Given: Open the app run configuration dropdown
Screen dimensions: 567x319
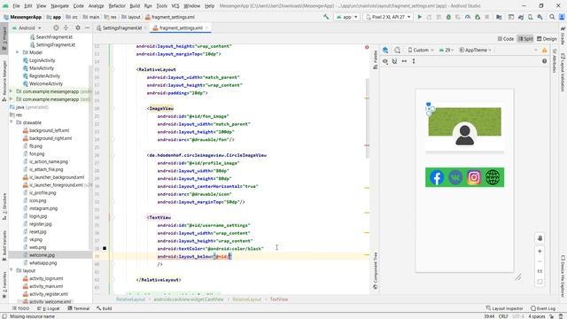Looking at the screenshot, I should click(346, 17).
